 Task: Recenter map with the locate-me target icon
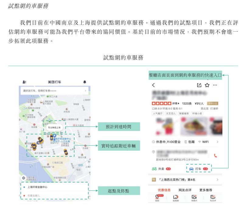tap(23, 178)
